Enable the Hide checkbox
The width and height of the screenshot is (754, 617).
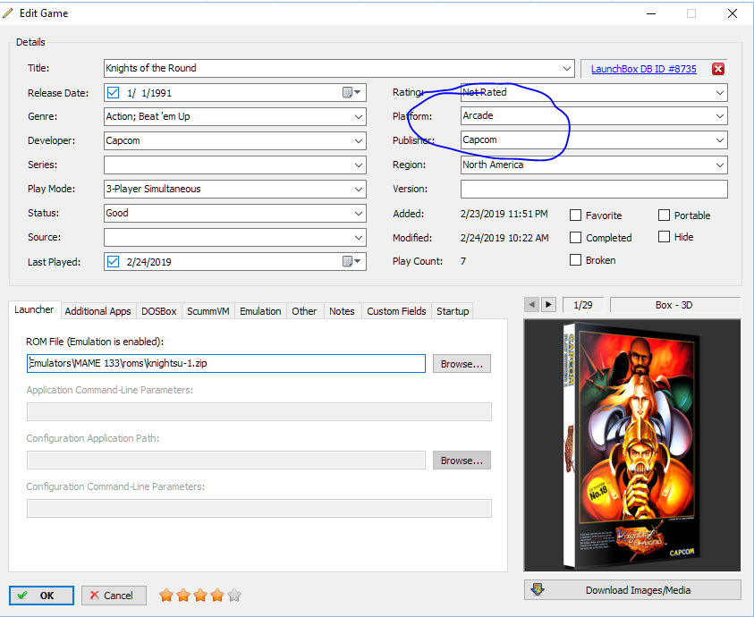664,237
